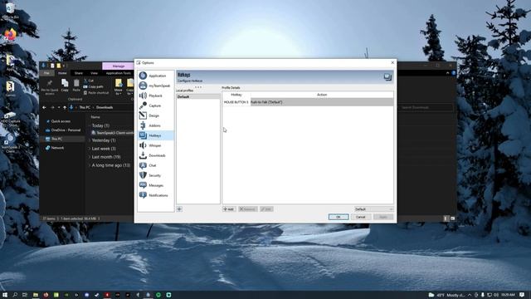The width and height of the screenshot is (531, 299).
Task: Open the Addons settings section
Action: pyautogui.click(x=156, y=125)
